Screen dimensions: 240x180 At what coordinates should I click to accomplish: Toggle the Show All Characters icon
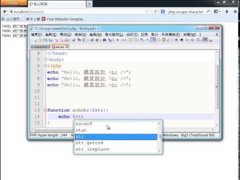147,40
